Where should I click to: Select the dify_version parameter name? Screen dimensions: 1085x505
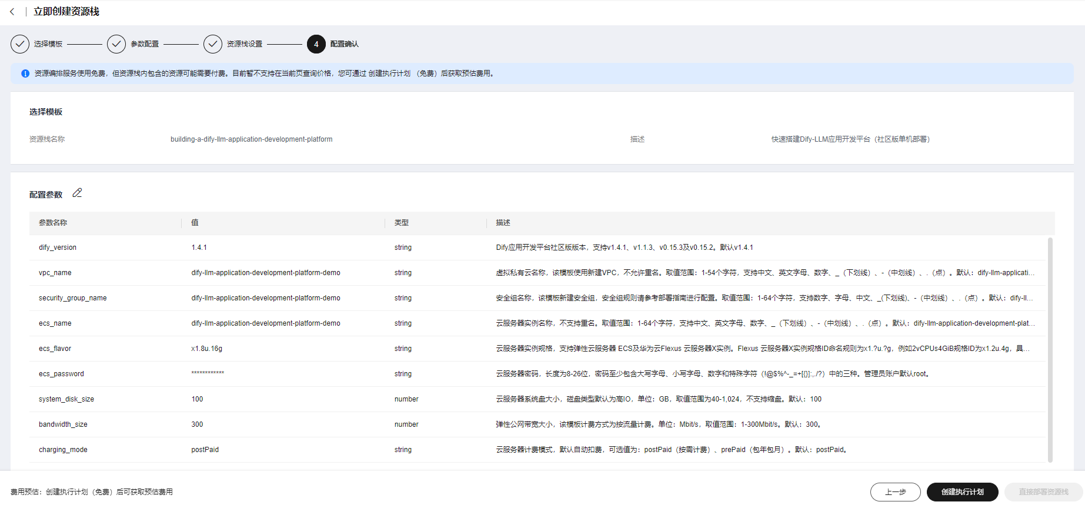58,248
